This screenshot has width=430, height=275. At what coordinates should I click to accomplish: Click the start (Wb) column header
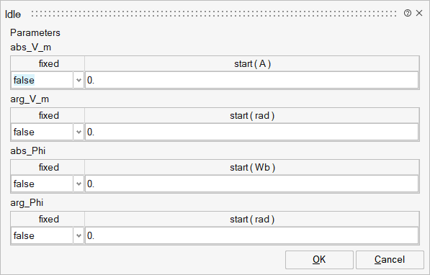coord(252,167)
